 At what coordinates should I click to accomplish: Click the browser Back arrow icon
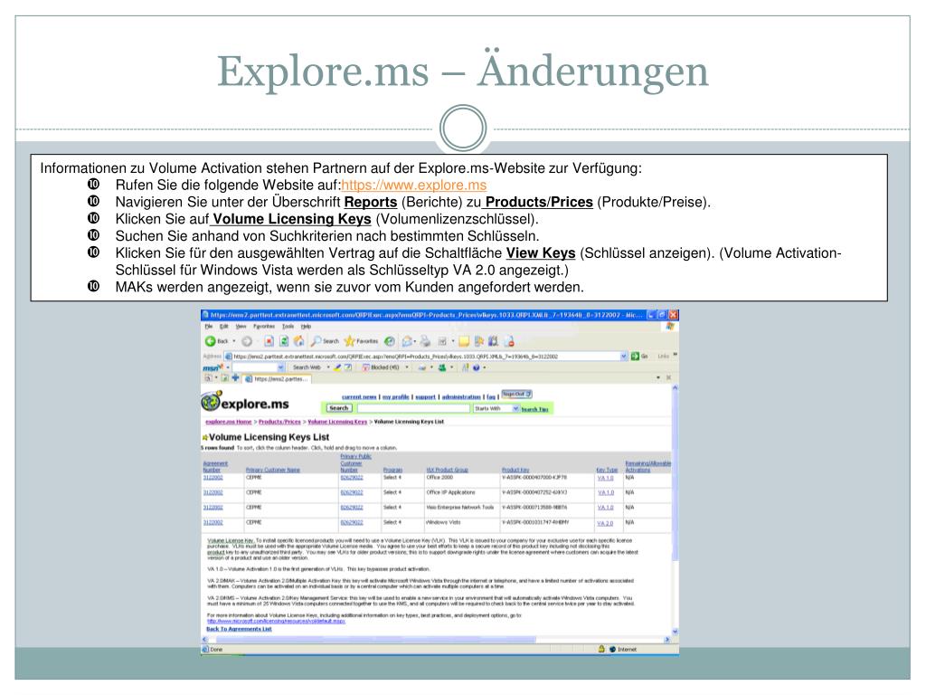pos(210,341)
